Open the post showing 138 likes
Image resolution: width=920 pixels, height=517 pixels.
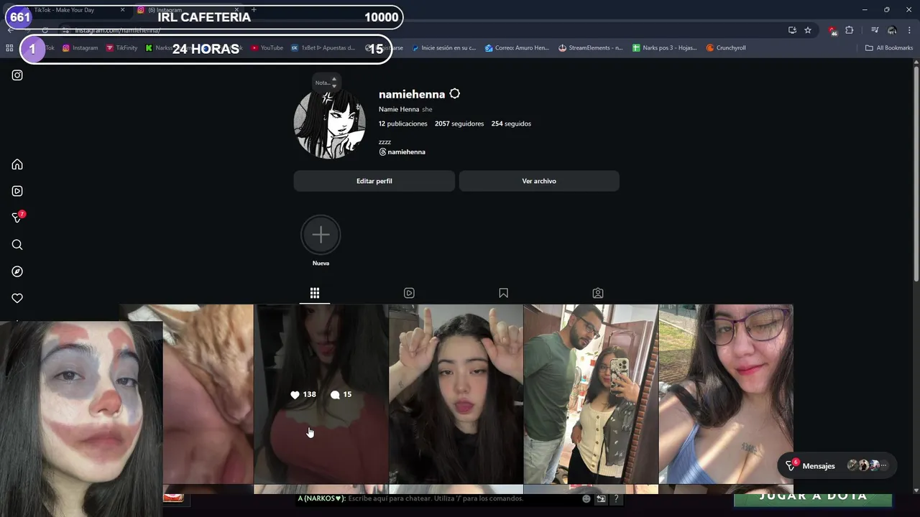click(x=321, y=394)
